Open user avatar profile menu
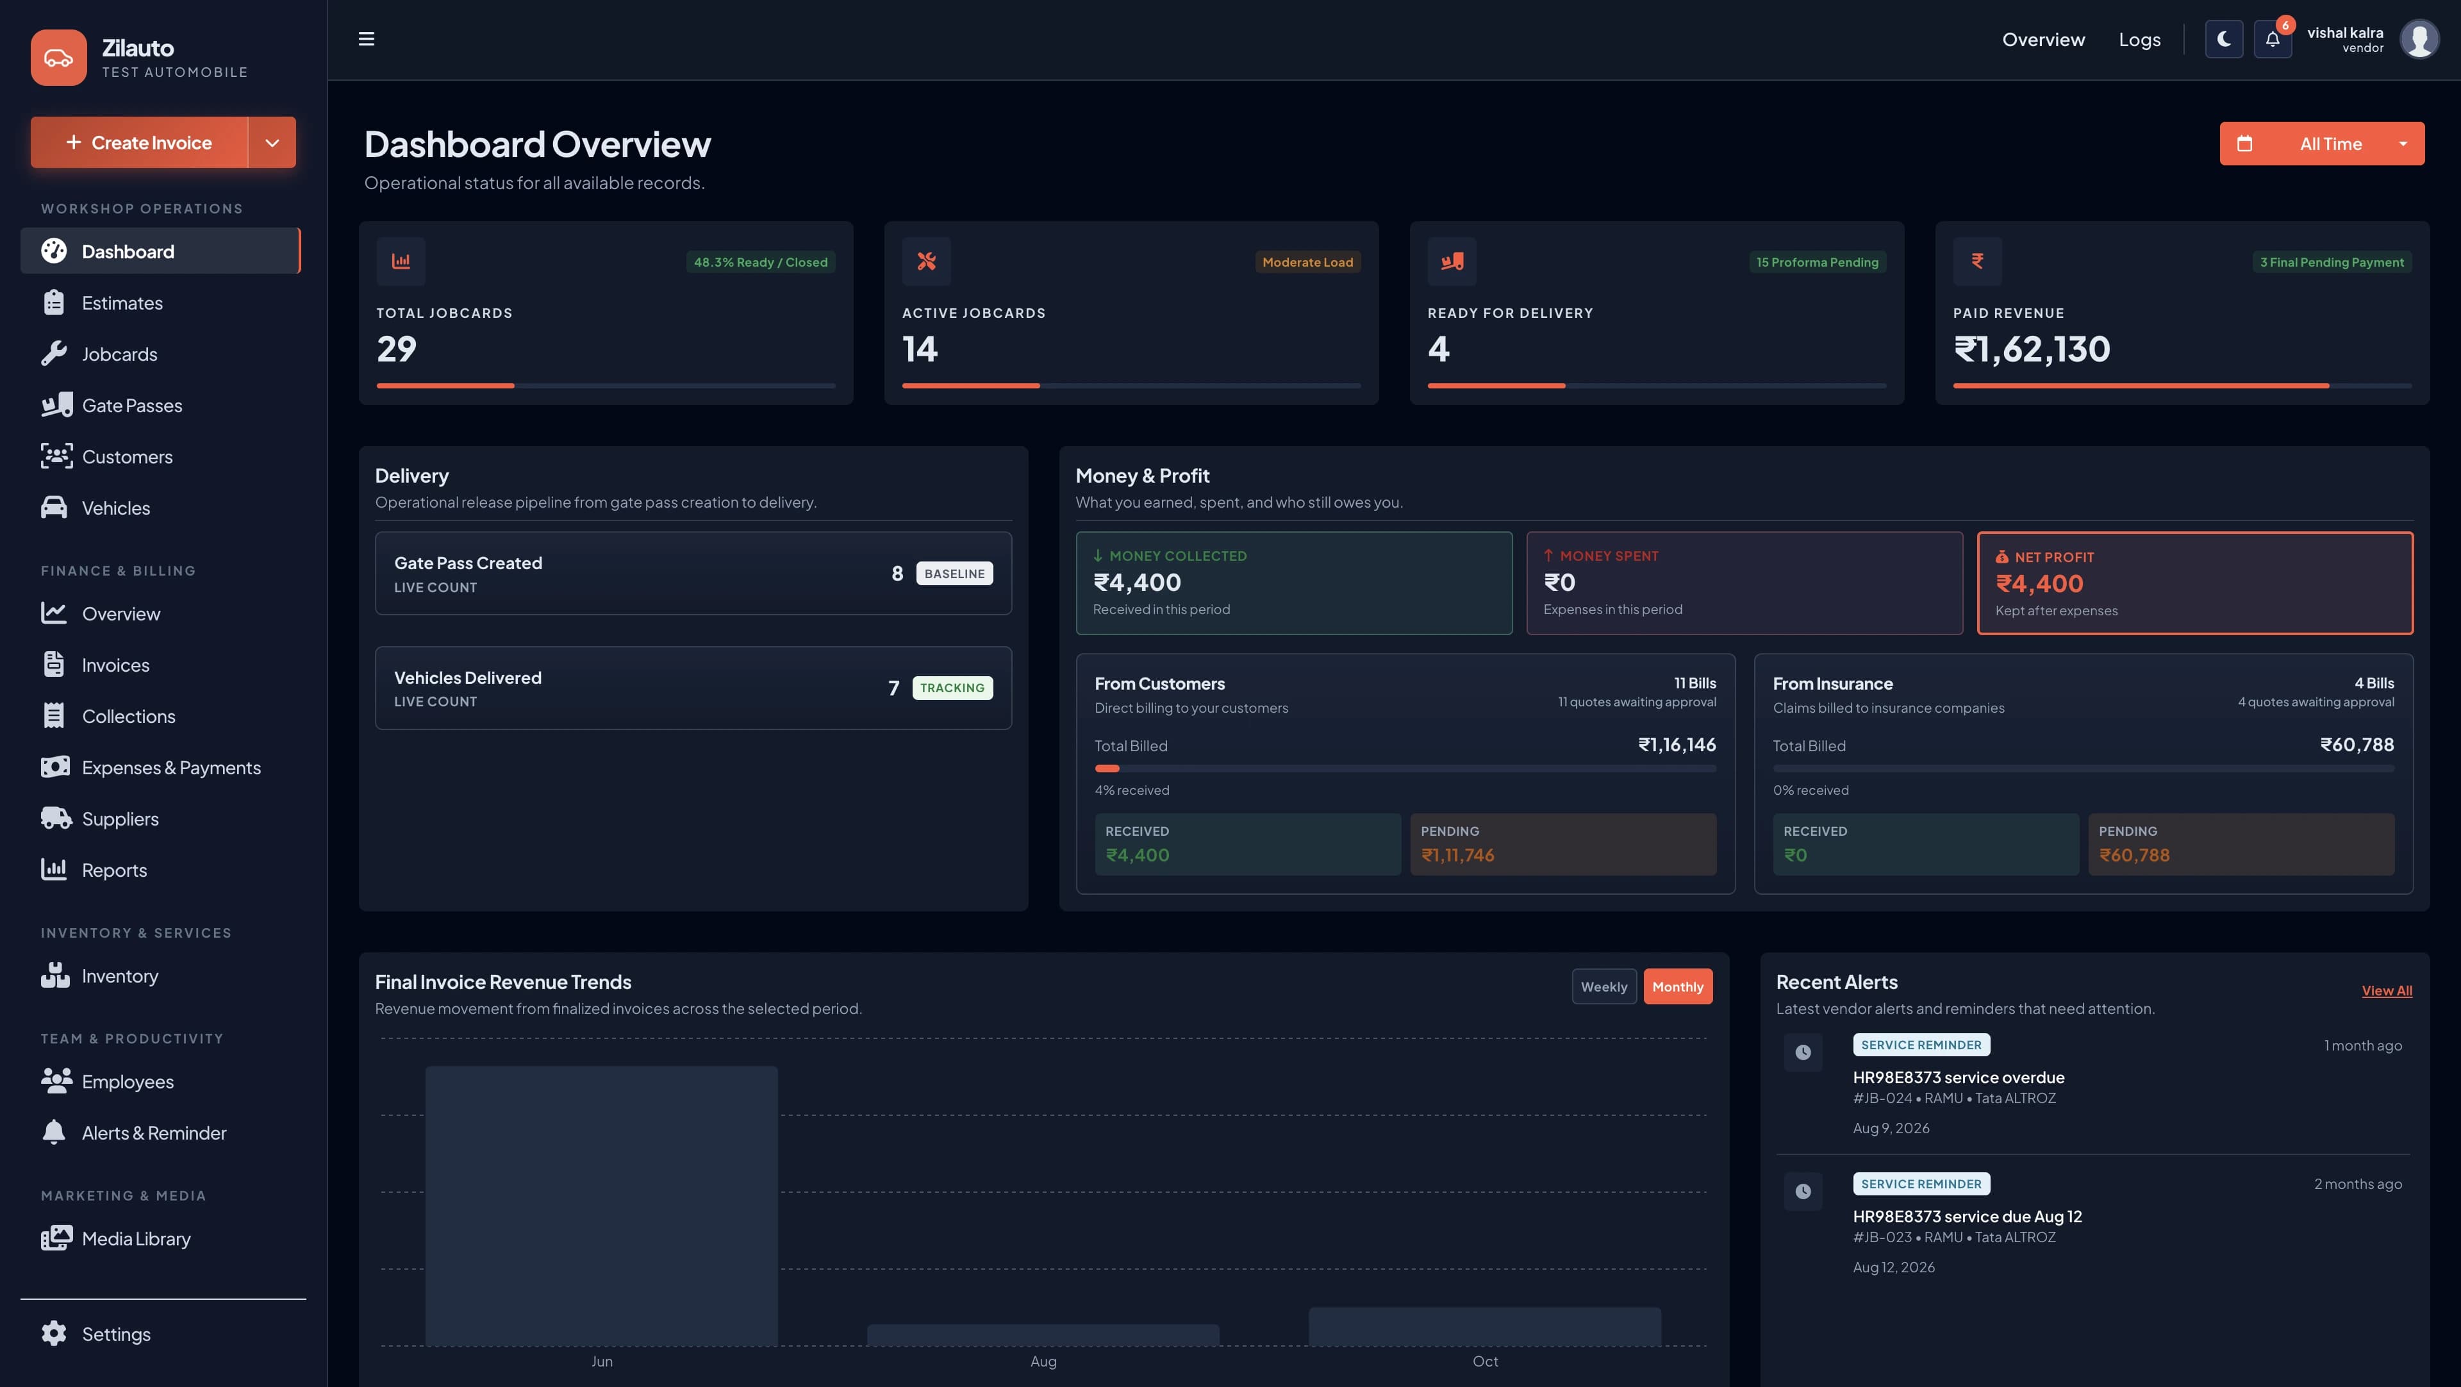The image size is (2461, 1387). coord(2420,39)
